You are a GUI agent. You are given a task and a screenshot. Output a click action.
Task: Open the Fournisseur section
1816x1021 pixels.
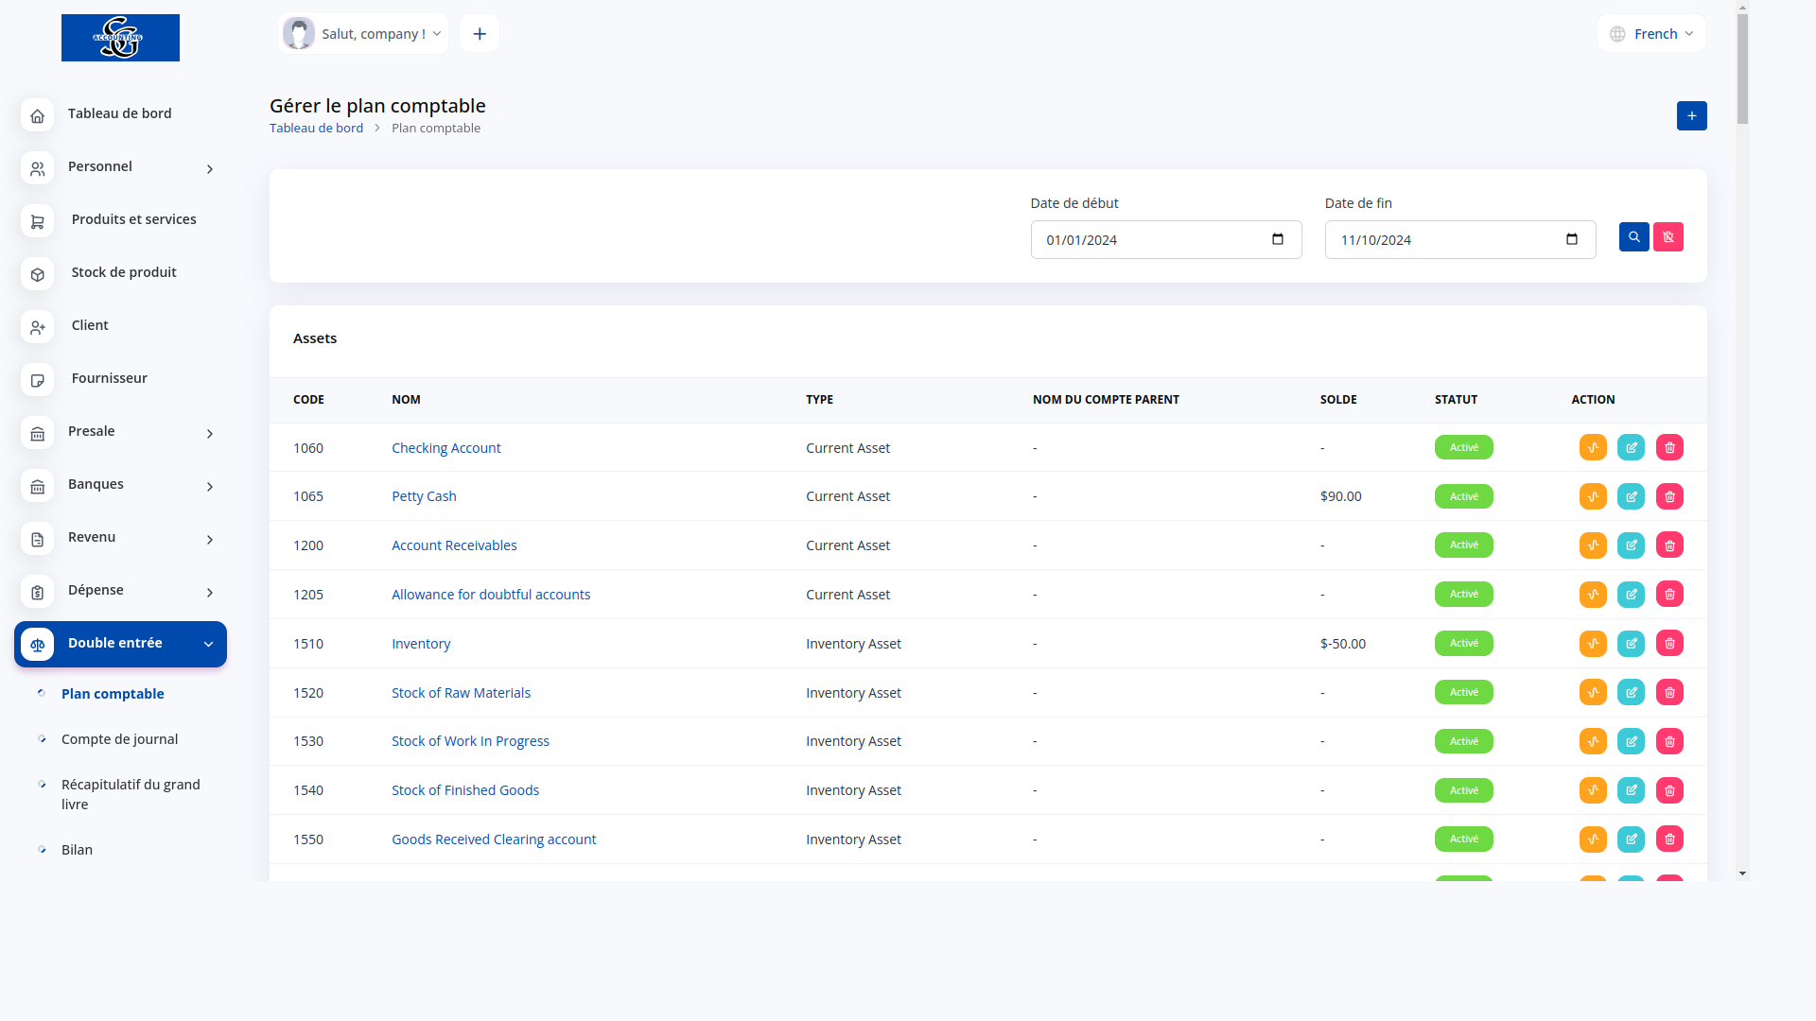tap(120, 378)
